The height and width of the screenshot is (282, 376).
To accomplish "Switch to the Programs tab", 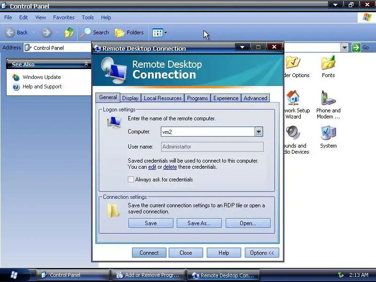I will [197, 98].
